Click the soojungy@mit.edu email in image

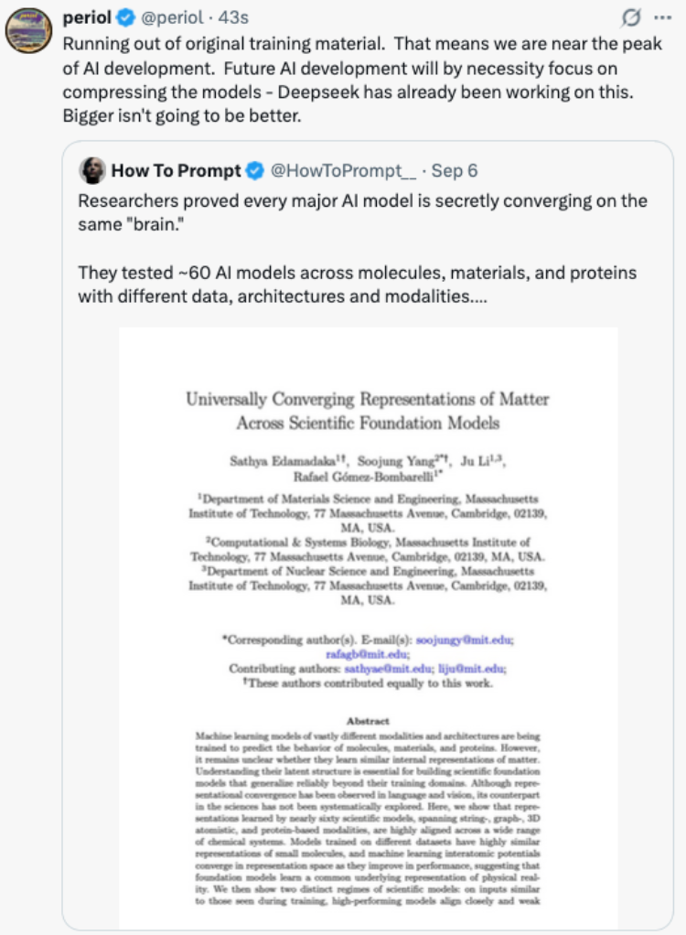click(465, 639)
